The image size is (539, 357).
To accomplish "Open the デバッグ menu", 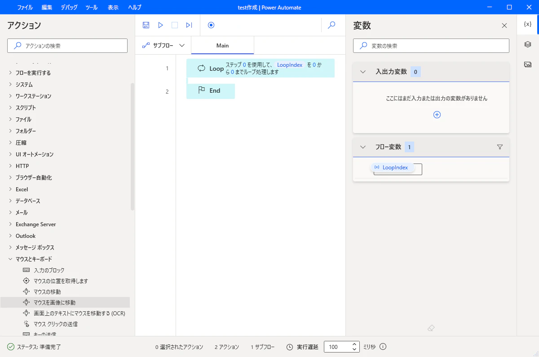I will coord(69,8).
